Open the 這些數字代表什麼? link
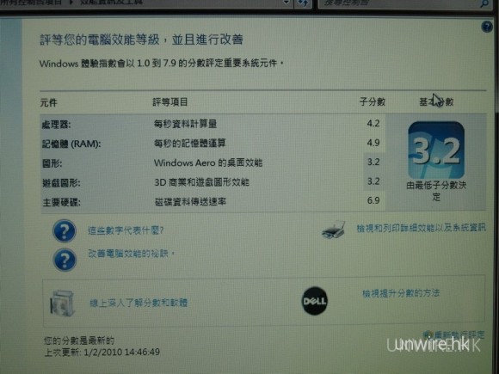 tap(126, 230)
